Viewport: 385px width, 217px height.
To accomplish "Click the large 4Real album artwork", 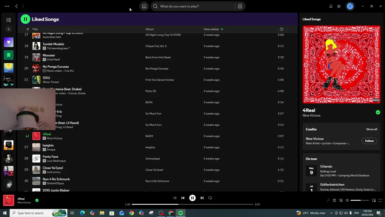I will pos(341,64).
